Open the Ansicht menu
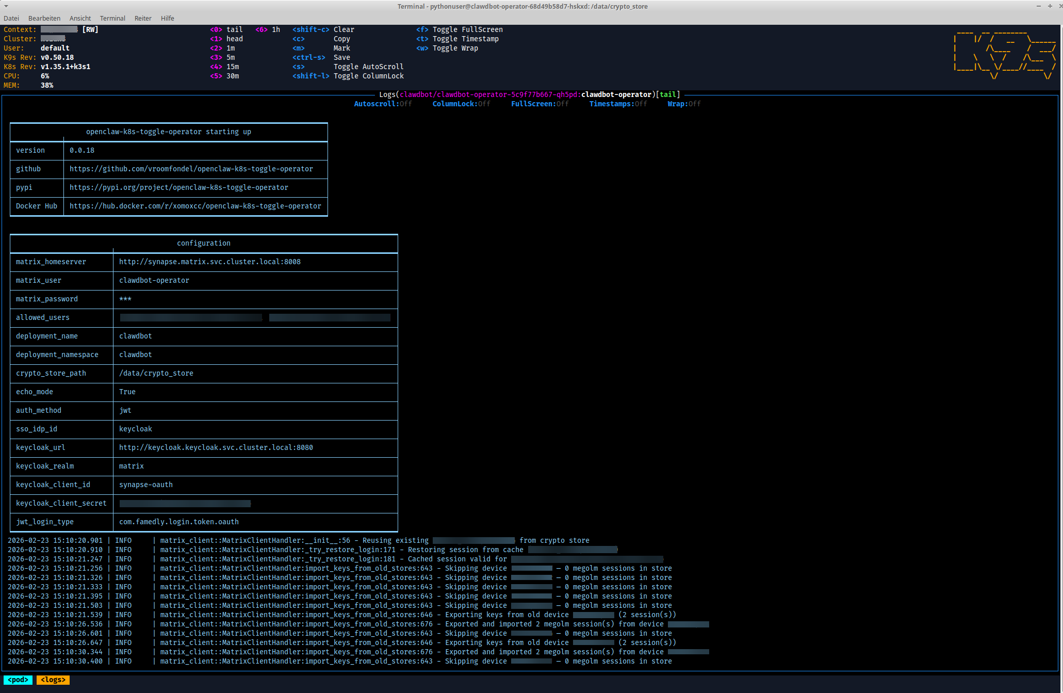1063x693 pixels. pos(80,18)
